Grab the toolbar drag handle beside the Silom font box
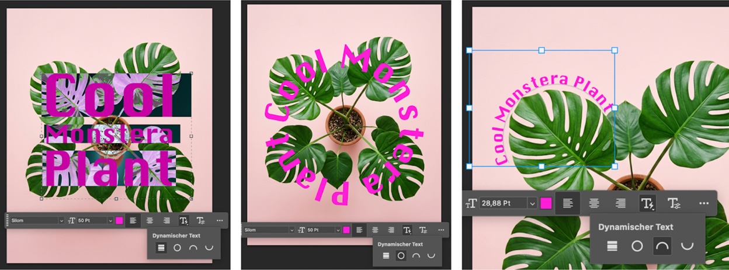 (7, 220)
